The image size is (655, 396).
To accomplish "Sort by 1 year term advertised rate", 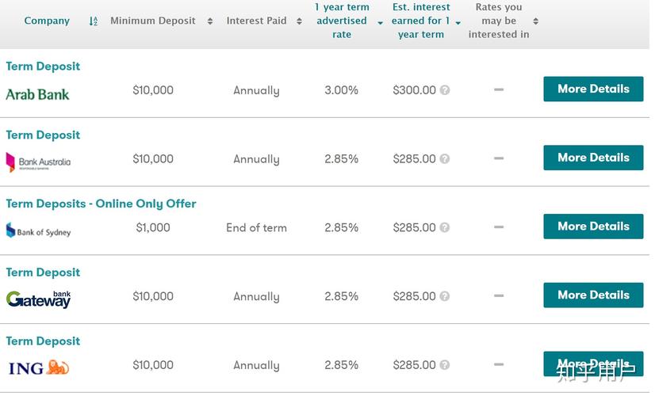I will coord(380,22).
